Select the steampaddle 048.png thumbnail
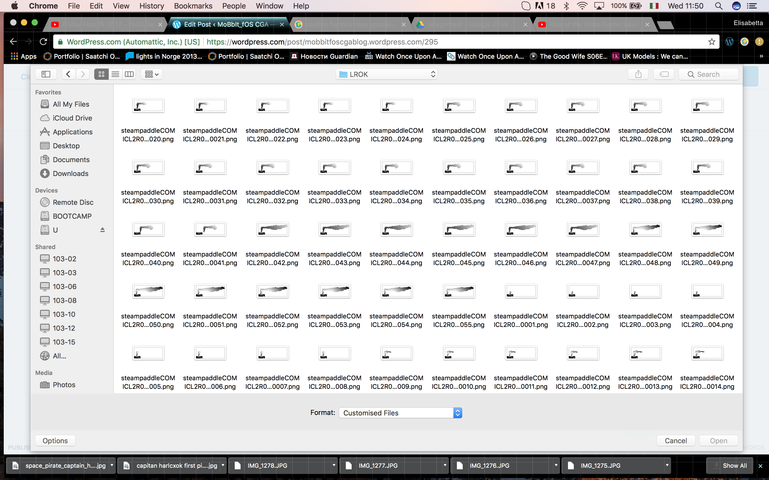 645,229
